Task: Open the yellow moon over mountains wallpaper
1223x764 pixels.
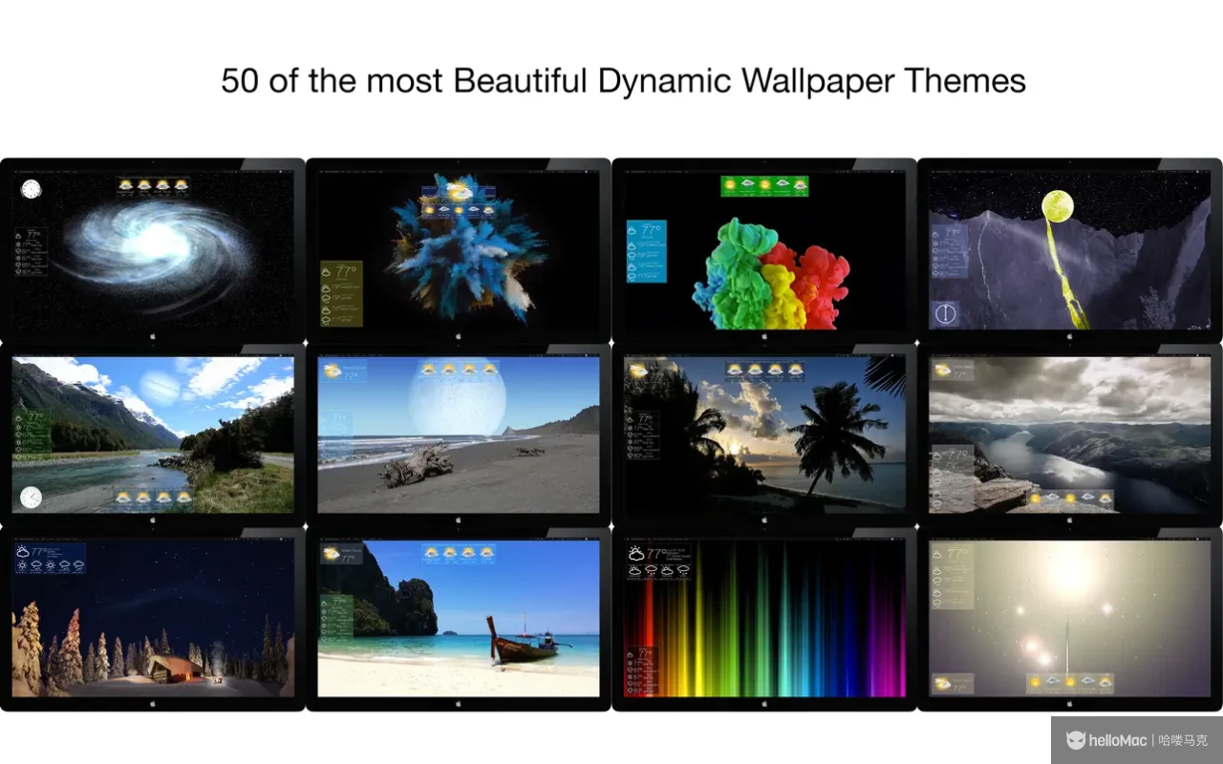Action: pos(1070,250)
